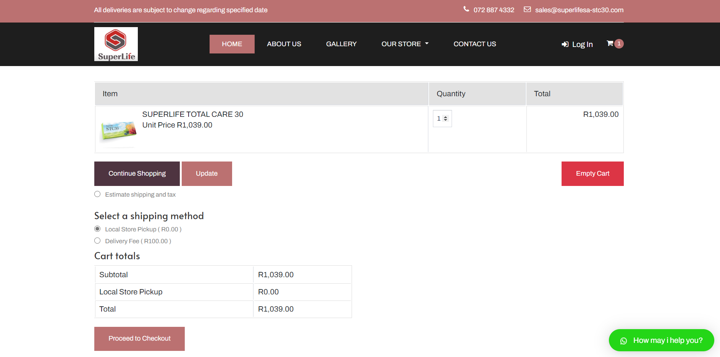Click the phone icon in top bar

click(x=466, y=9)
